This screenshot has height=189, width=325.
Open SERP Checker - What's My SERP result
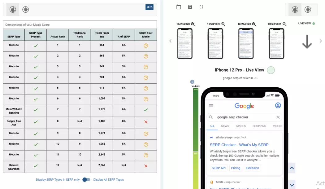pos(239,145)
